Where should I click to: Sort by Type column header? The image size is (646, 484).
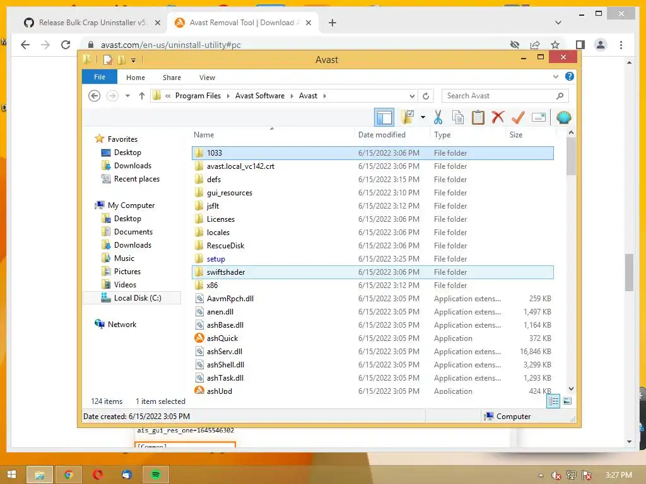click(442, 135)
